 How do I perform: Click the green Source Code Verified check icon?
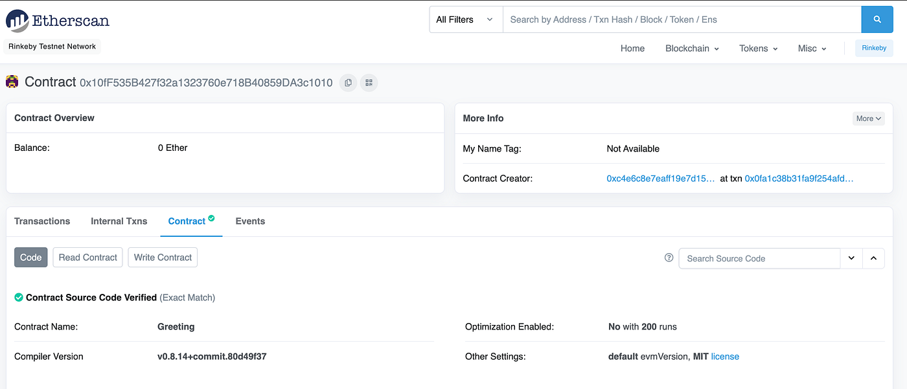19,298
